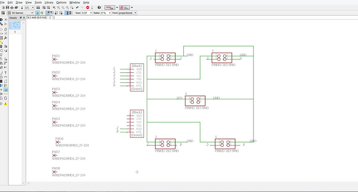Viewport: 358px width, 192px height.
Task: Click the command line input field
Action: [x=205, y=18]
